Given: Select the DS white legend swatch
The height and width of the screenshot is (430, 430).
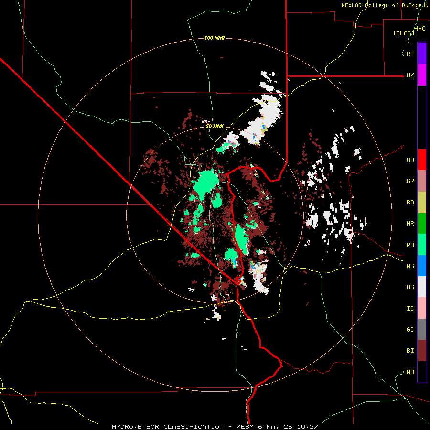Looking at the screenshot, I should click(x=422, y=287).
